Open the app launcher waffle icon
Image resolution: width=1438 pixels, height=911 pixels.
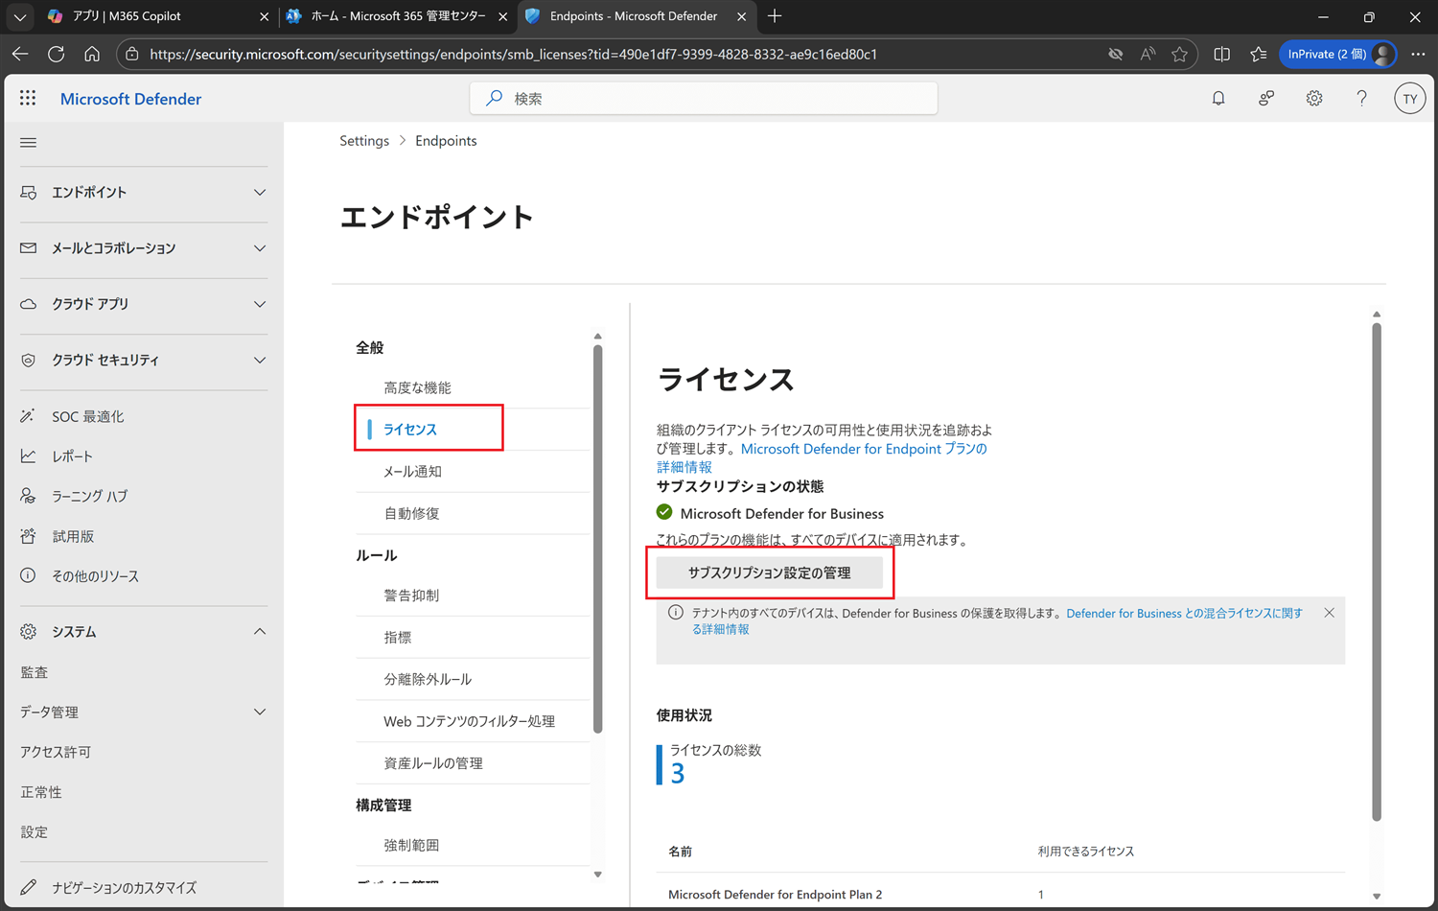(28, 98)
